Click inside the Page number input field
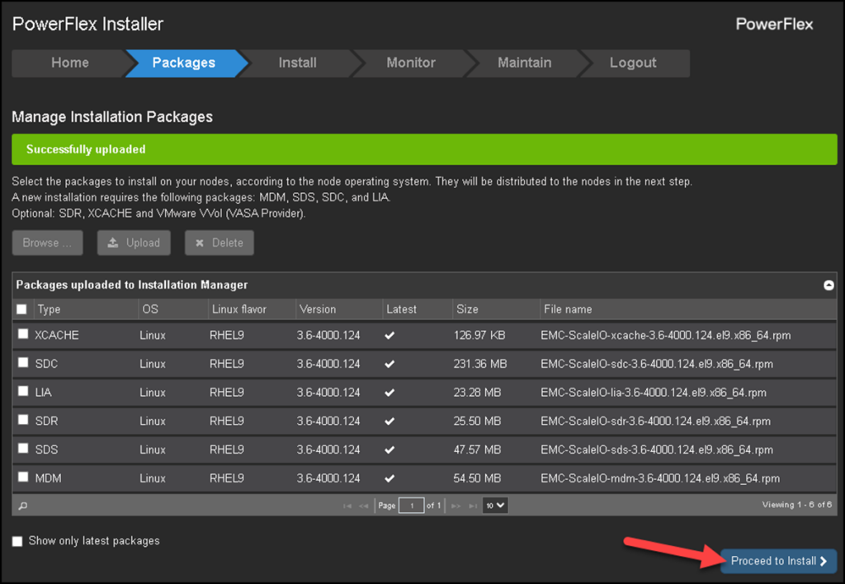845x584 pixels. [x=411, y=505]
